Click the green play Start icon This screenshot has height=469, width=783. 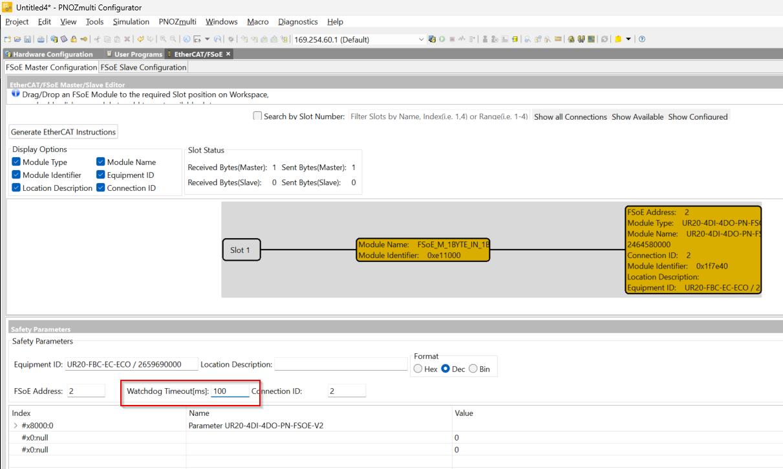click(442, 39)
